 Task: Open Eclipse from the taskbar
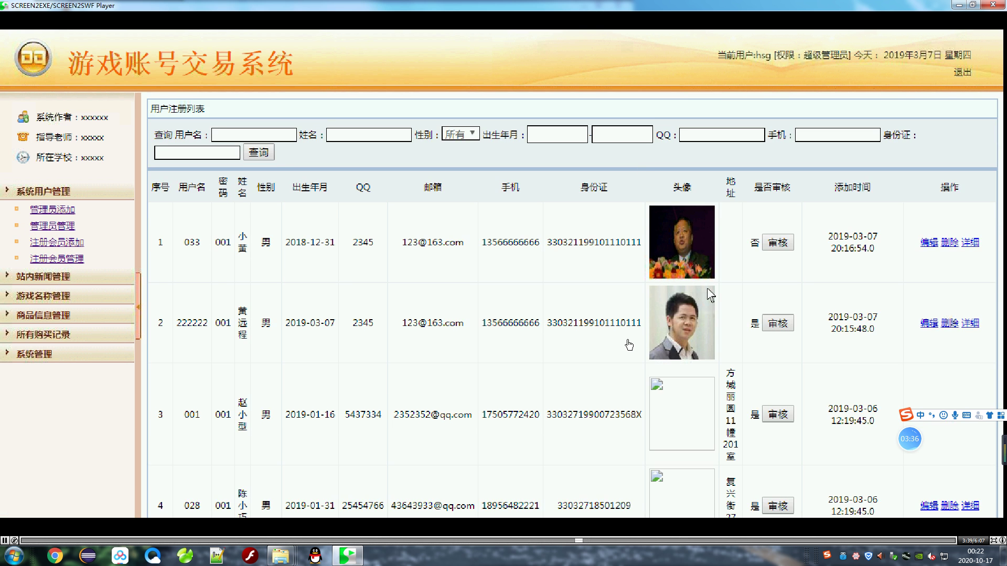(x=88, y=556)
